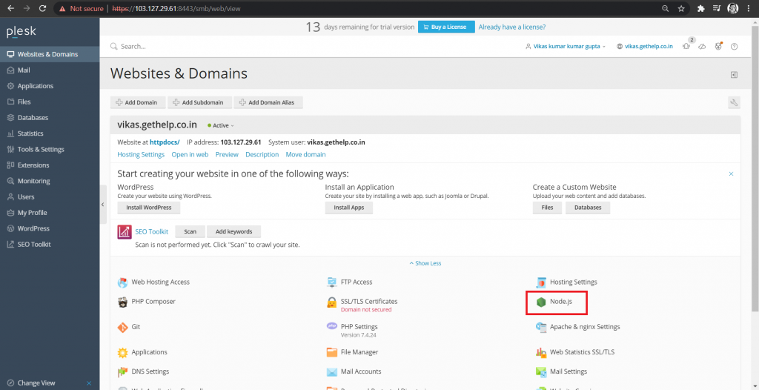Select Databases in the sidebar
This screenshot has height=390, width=759.
click(x=33, y=118)
